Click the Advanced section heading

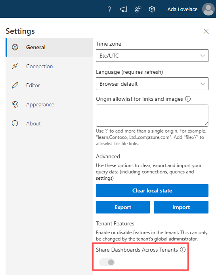(108, 156)
